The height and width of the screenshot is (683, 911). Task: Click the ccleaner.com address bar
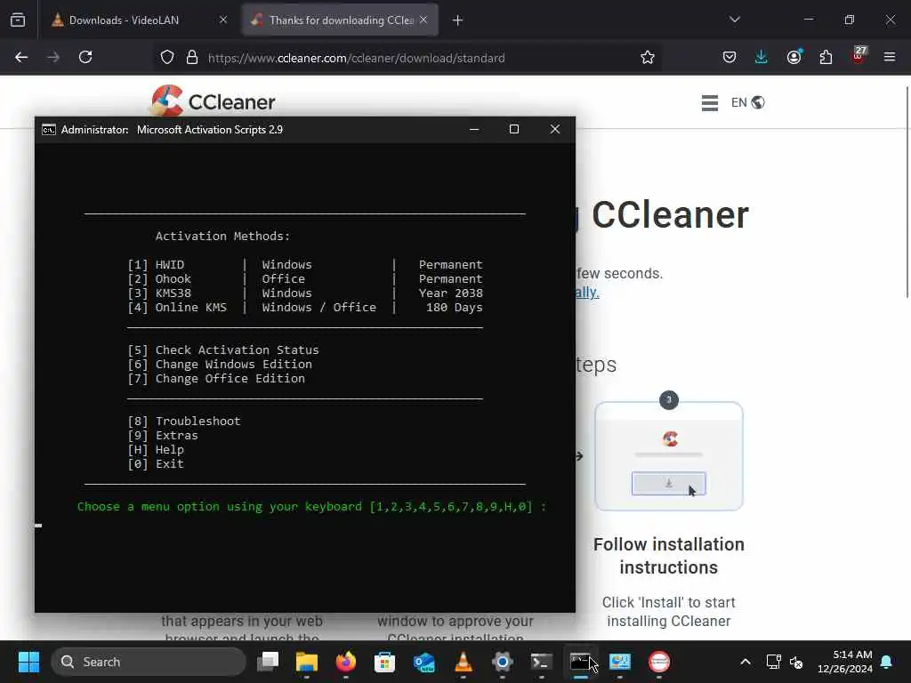[x=407, y=58]
